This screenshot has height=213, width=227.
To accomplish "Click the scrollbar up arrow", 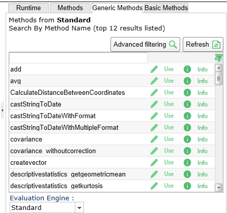I will pyautogui.click(x=219, y=68).
